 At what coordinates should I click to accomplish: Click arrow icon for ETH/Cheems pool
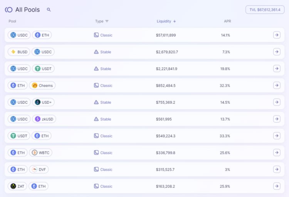click(x=277, y=85)
